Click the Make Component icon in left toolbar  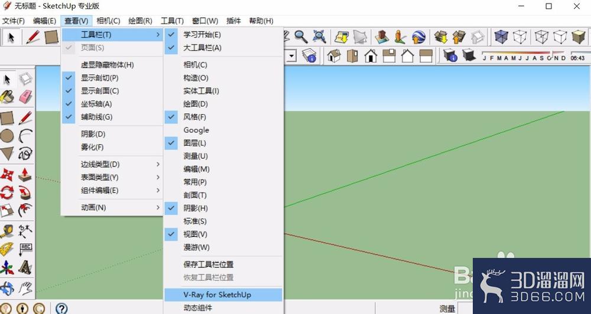coord(25,79)
